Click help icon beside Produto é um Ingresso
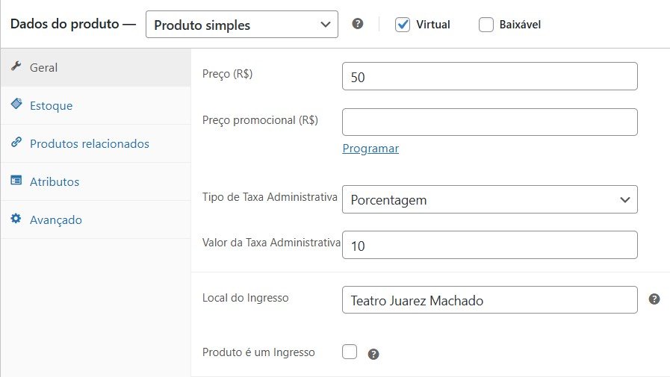 point(373,354)
